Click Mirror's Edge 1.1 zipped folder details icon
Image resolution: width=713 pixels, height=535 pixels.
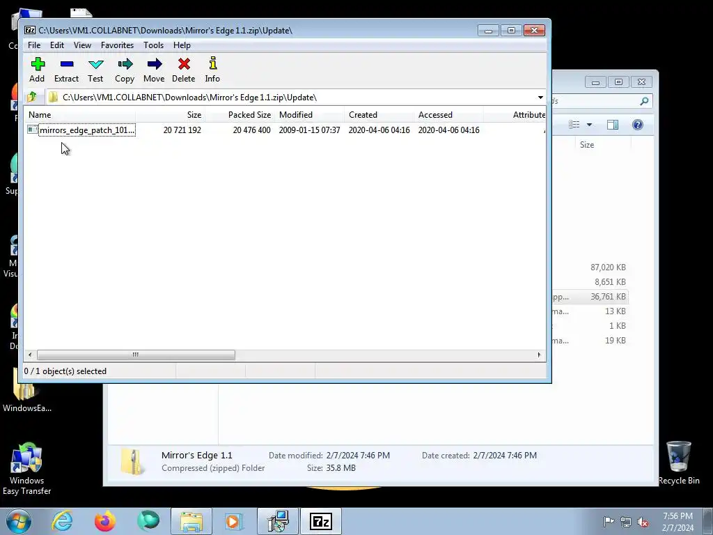pyautogui.click(x=132, y=462)
